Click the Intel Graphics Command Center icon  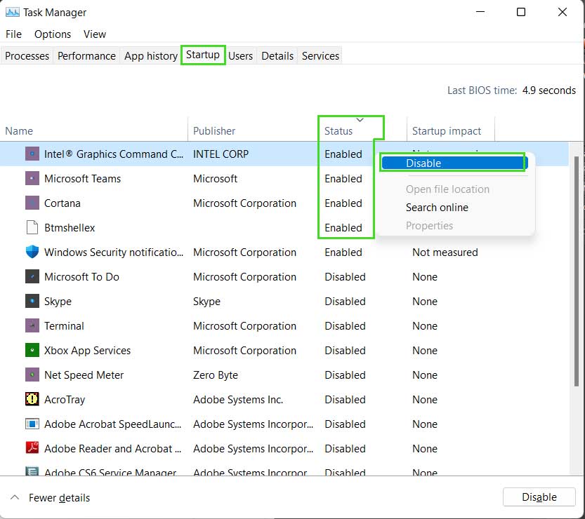(x=32, y=154)
